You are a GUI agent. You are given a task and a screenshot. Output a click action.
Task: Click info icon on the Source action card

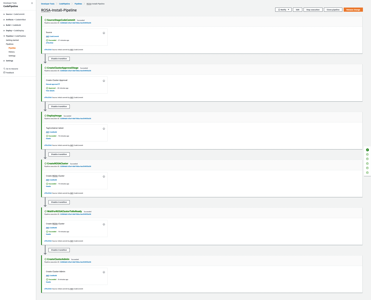(x=104, y=33)
